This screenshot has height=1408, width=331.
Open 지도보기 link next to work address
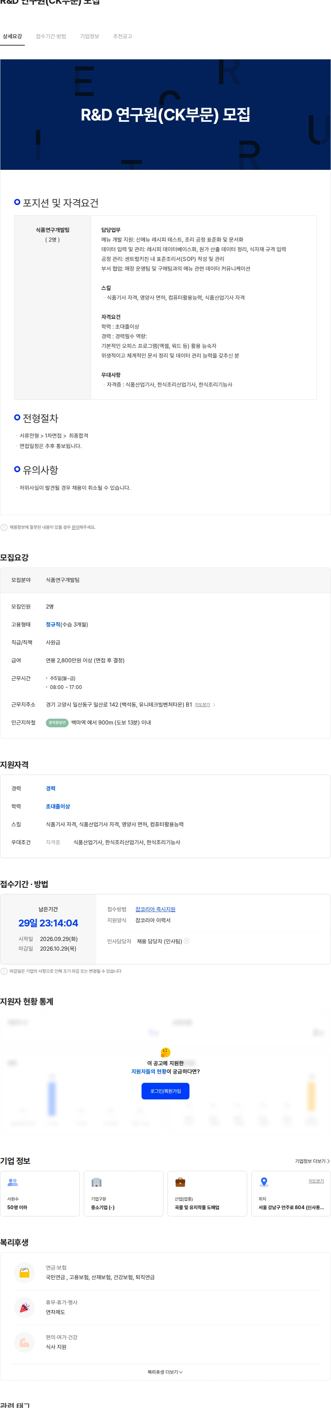(202, 705)
